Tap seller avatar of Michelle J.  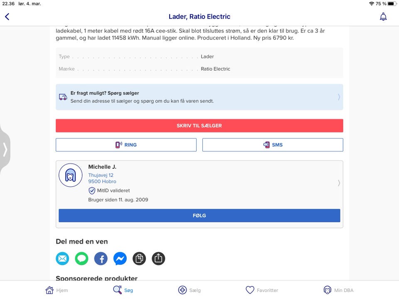tap(71, 175)
